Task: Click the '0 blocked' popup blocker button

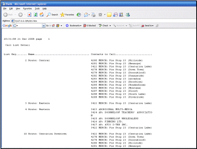Action: [x=90, y=26]
